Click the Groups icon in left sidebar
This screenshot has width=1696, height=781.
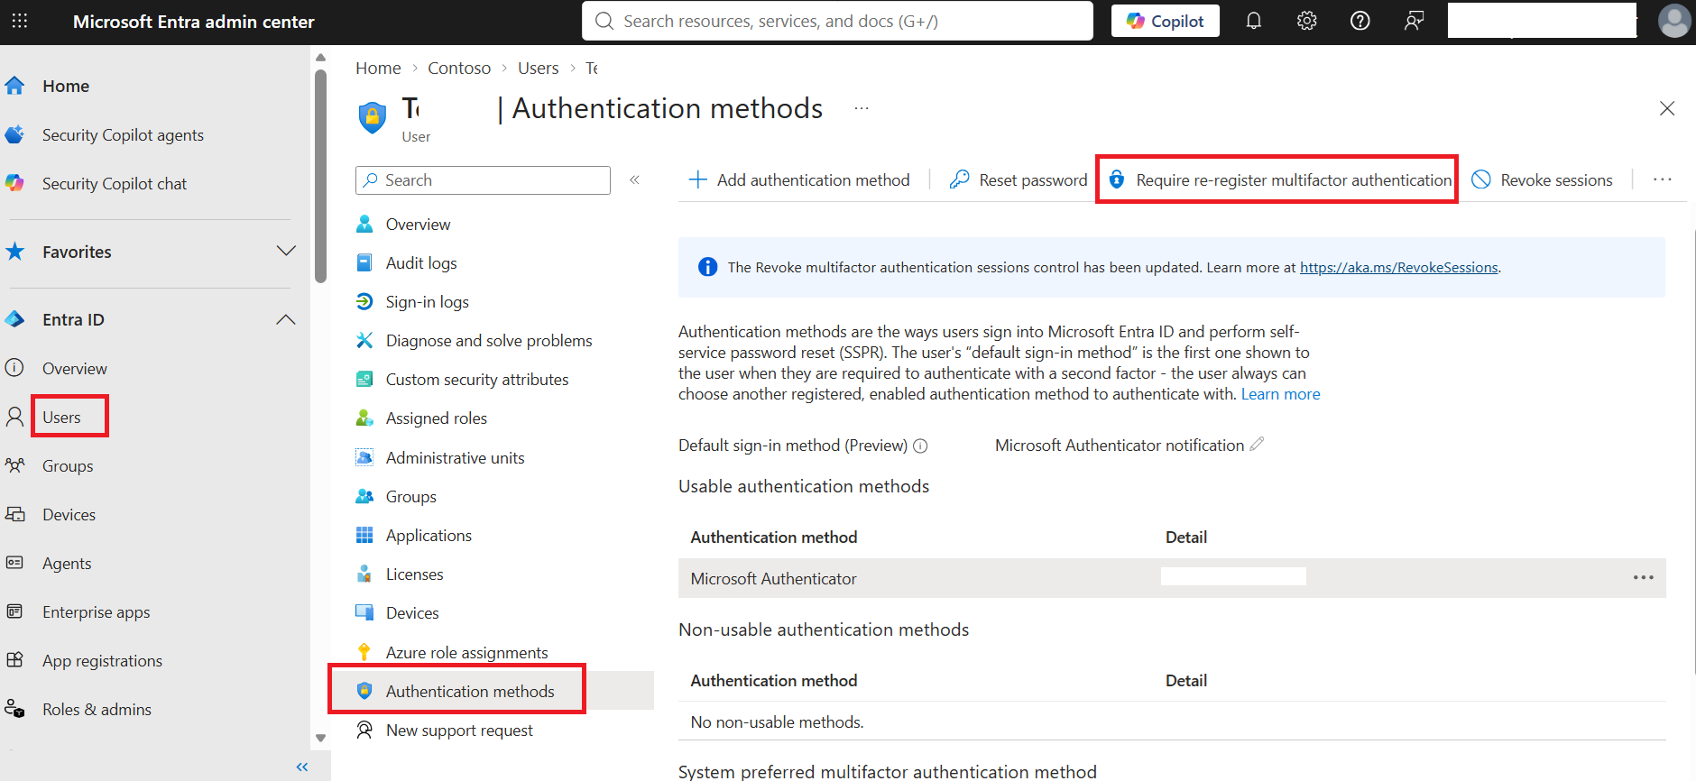[14, 465]
